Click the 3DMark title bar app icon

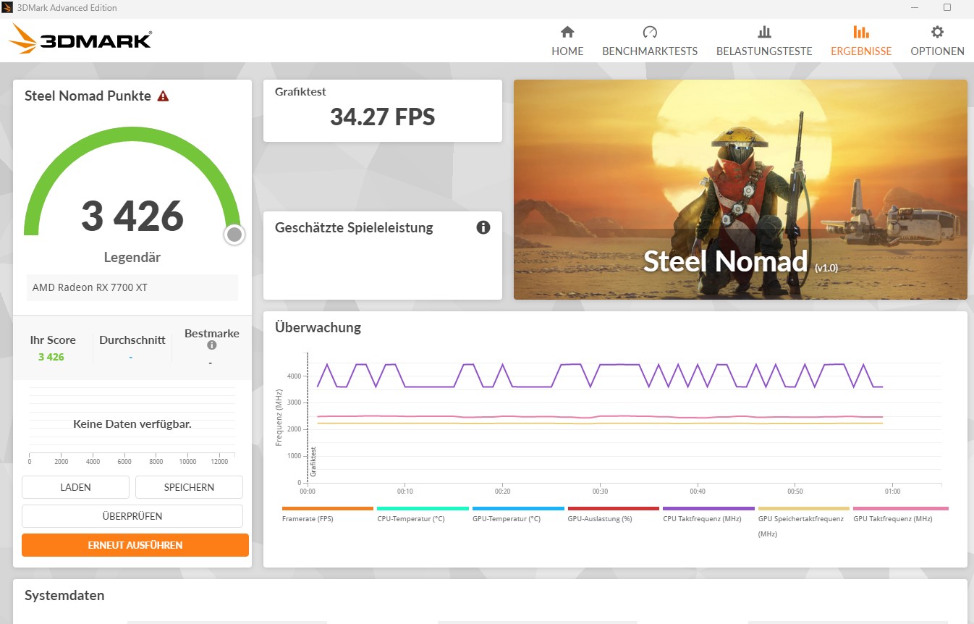(x=7, y=8)
